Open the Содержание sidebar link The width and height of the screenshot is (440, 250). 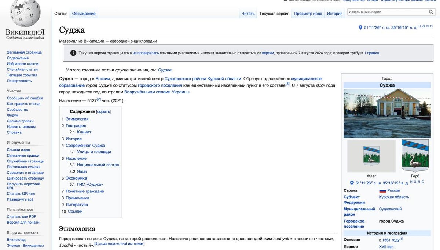pos(18,58)
